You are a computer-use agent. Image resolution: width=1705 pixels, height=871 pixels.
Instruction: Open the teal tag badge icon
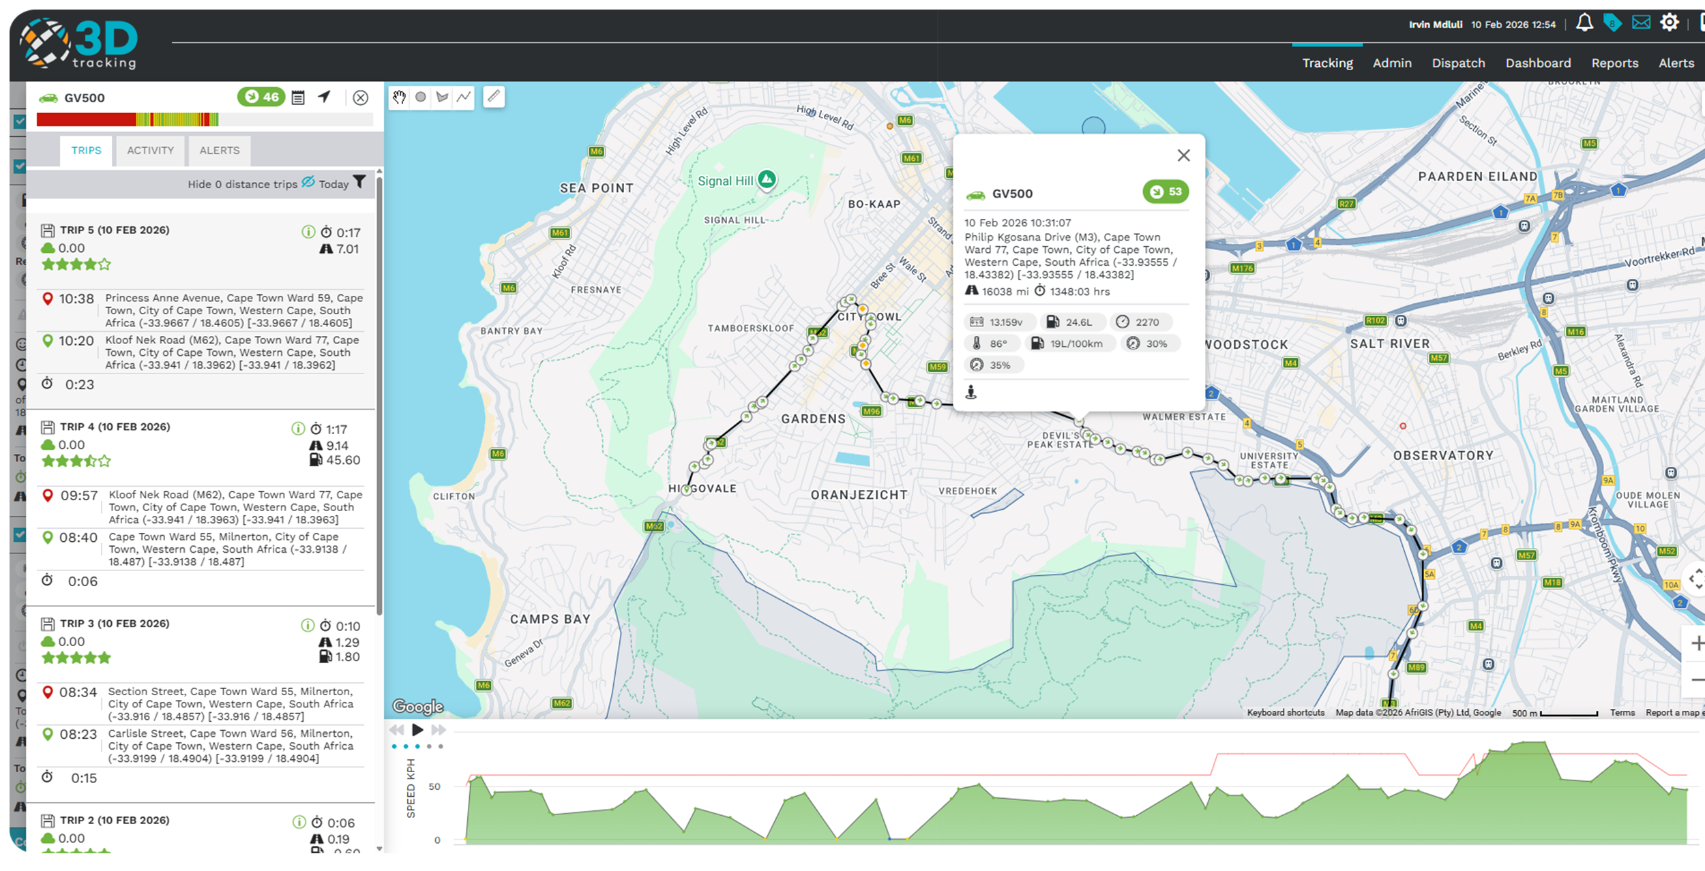tap(1612, 23)
